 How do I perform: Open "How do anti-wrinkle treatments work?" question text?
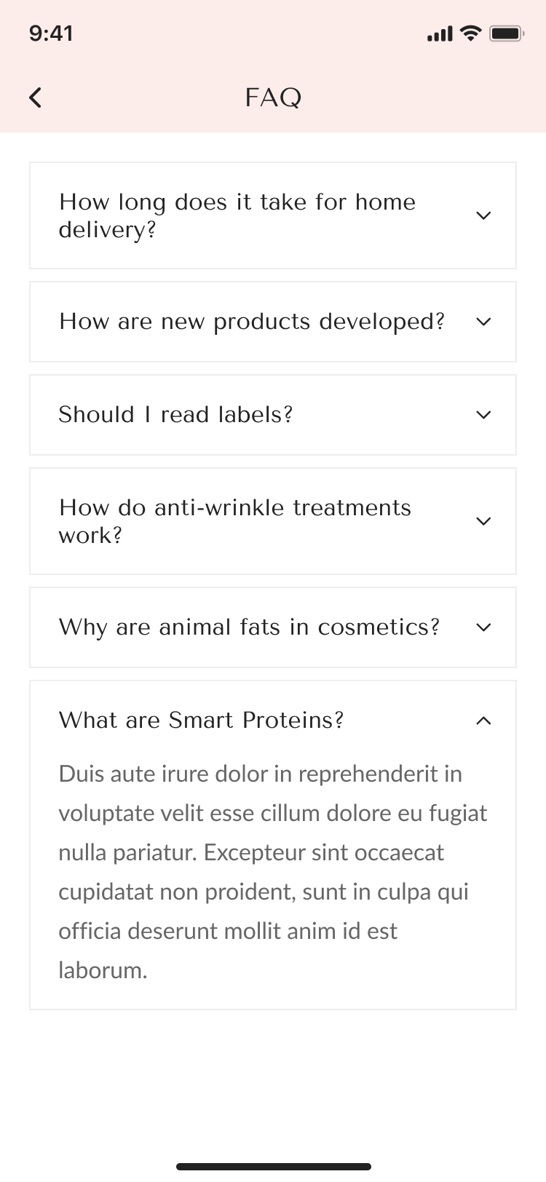[x=235, y=521]
